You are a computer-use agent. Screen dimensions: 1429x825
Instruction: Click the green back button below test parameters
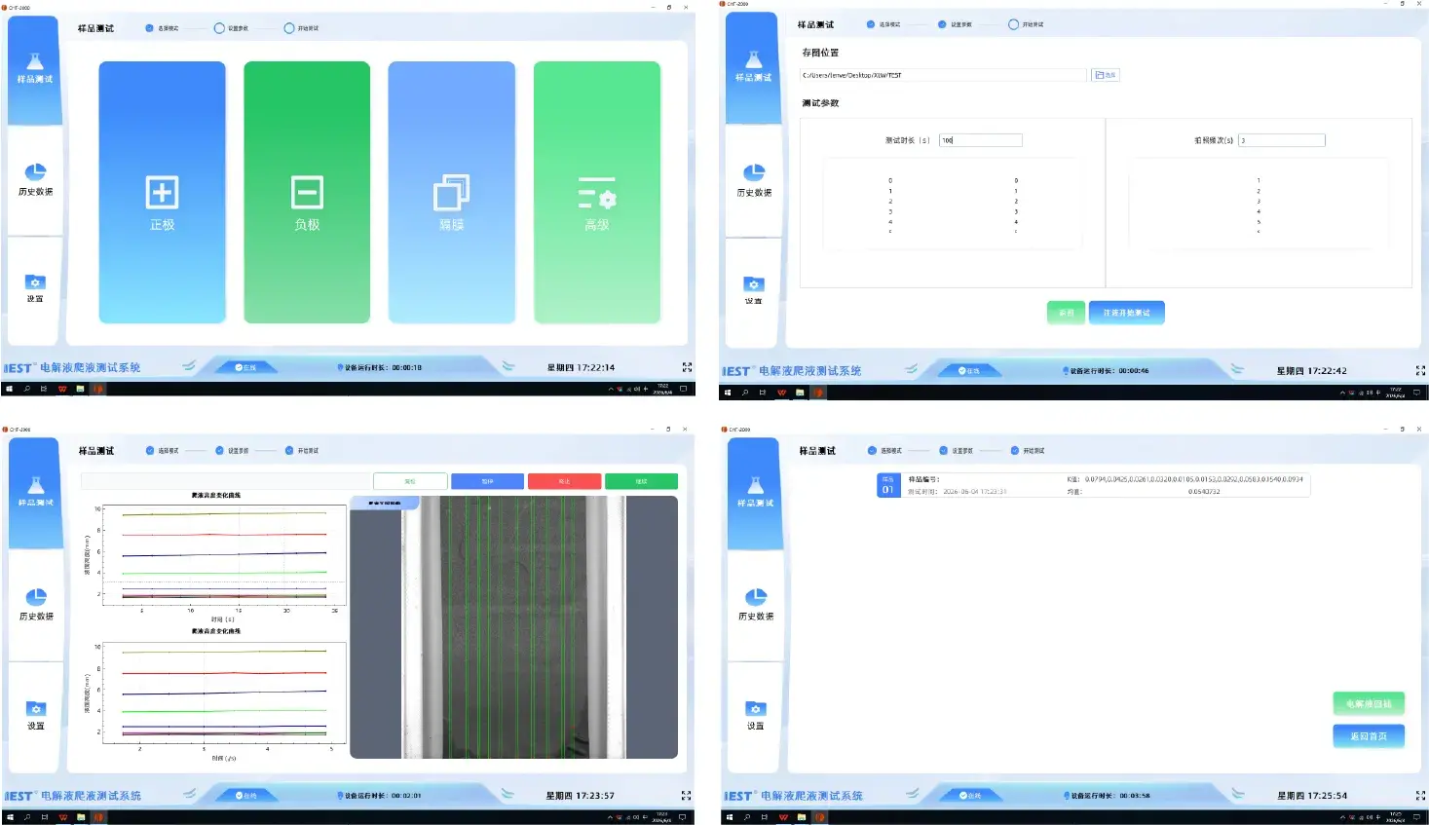(x=1066, y=313)
